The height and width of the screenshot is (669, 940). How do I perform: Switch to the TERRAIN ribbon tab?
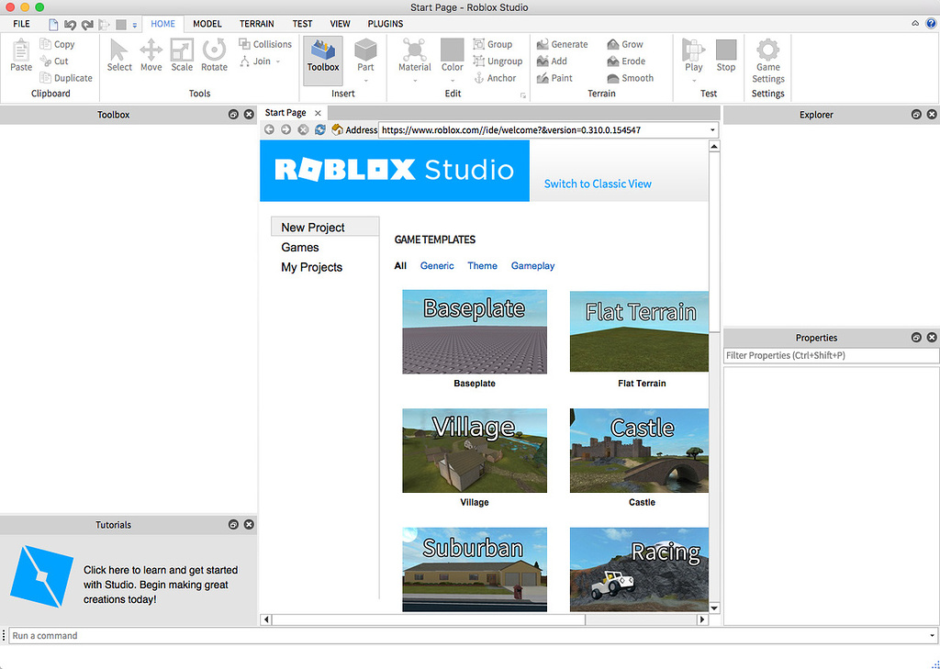point(256,23)
